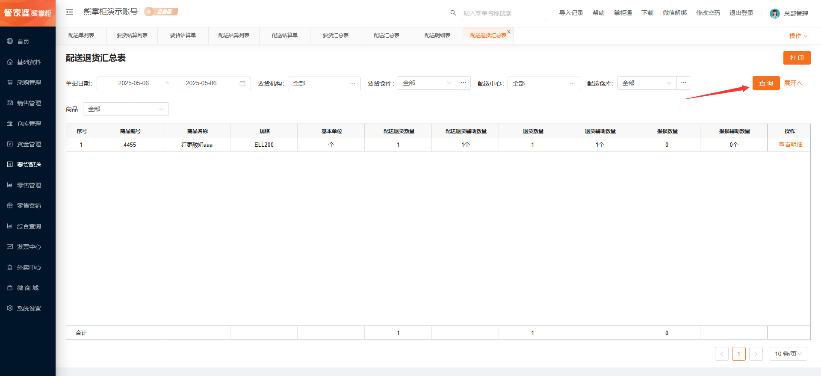The width and height of the screenshot is (821, 376).
Task: Switch to the 配送结算单 tab
Action: point(285,36)
